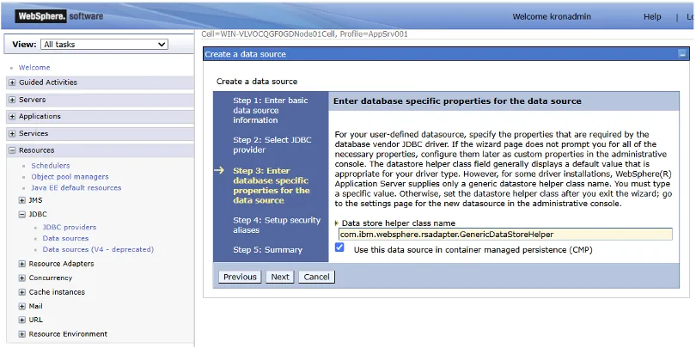
Task: Click the JDBC tree label
Action: pos(38,215)
